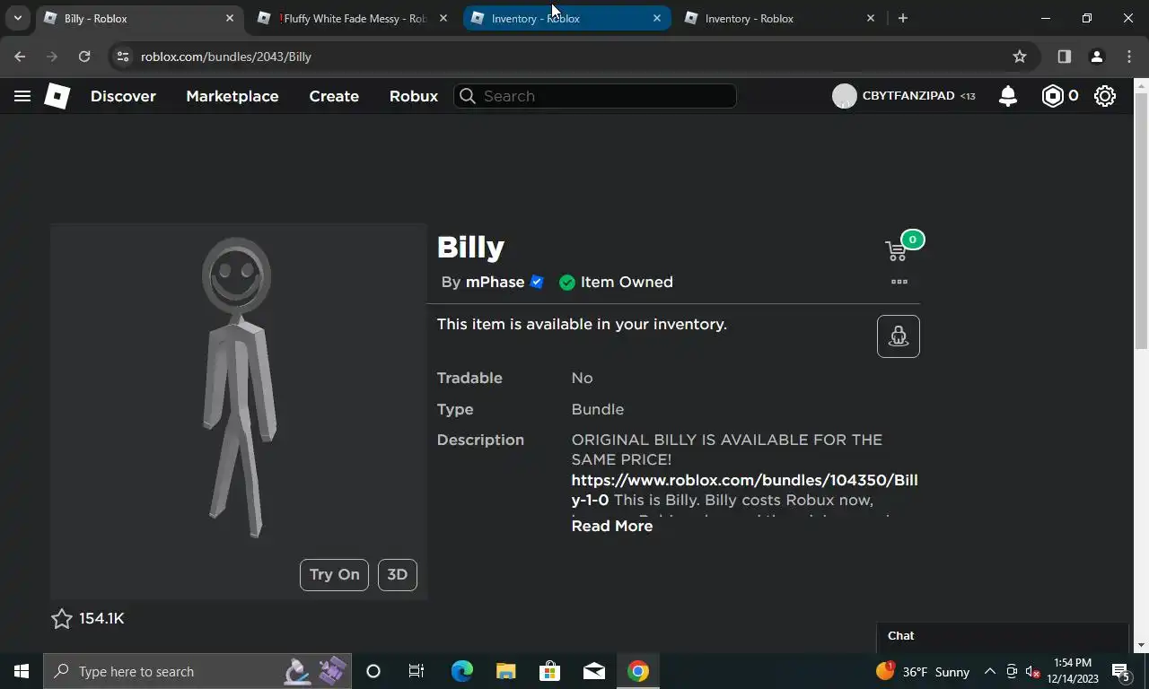This screenshot has height=689, width=1149.
Task: Click the Roblox logo home icon
Action: pos(57,96)
